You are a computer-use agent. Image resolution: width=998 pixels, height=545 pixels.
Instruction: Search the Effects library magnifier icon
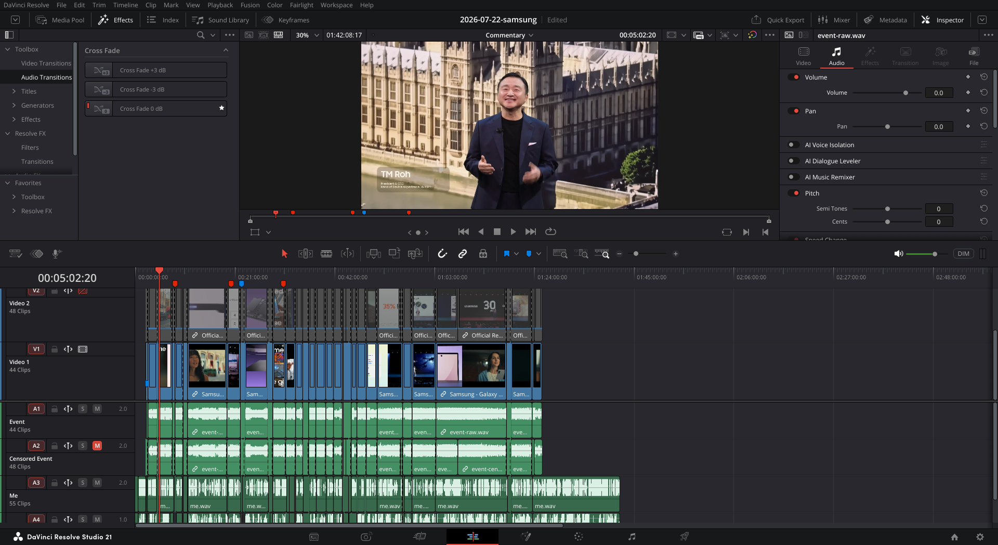point(201,35)
